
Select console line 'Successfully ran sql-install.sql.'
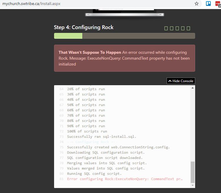point(102,137)
